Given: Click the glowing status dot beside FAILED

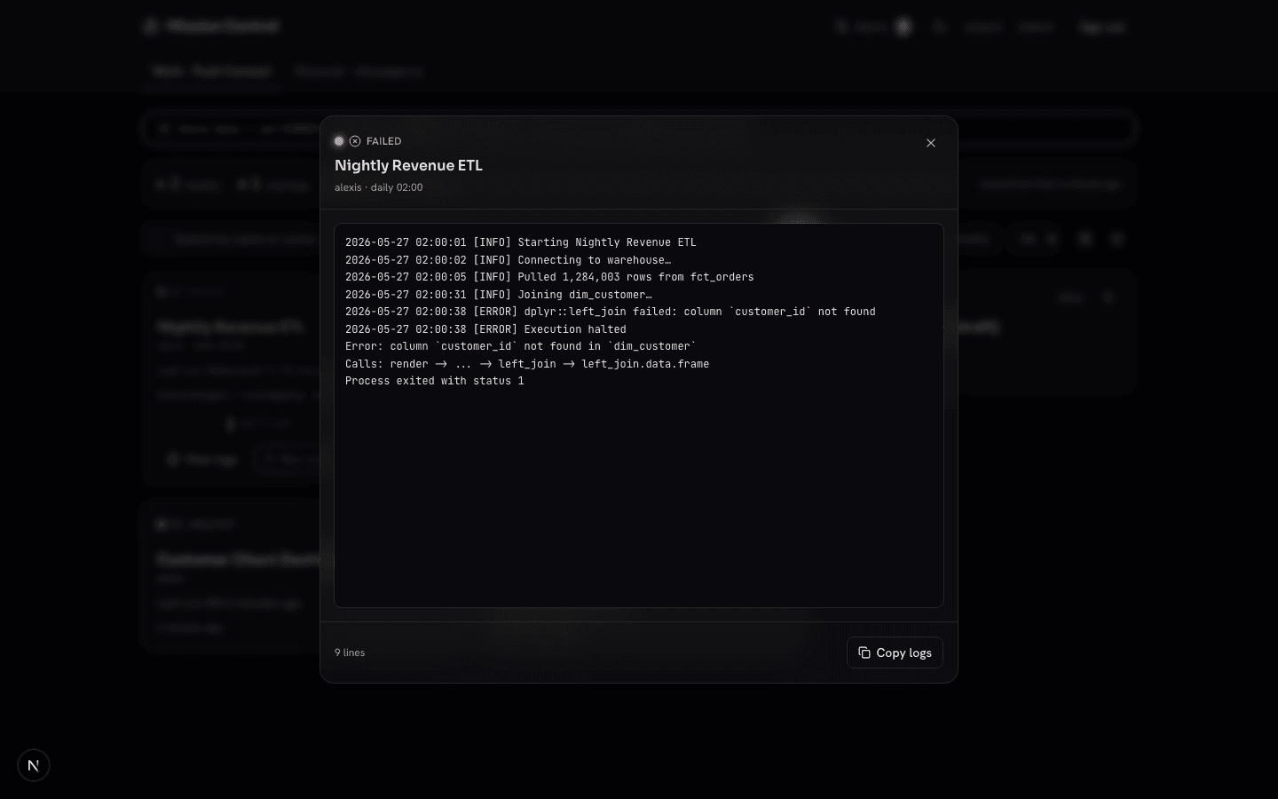Looking at the screenshot, I should [x=339, y=141].
